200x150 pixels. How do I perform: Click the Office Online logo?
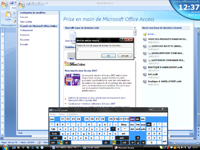[75, 64]
